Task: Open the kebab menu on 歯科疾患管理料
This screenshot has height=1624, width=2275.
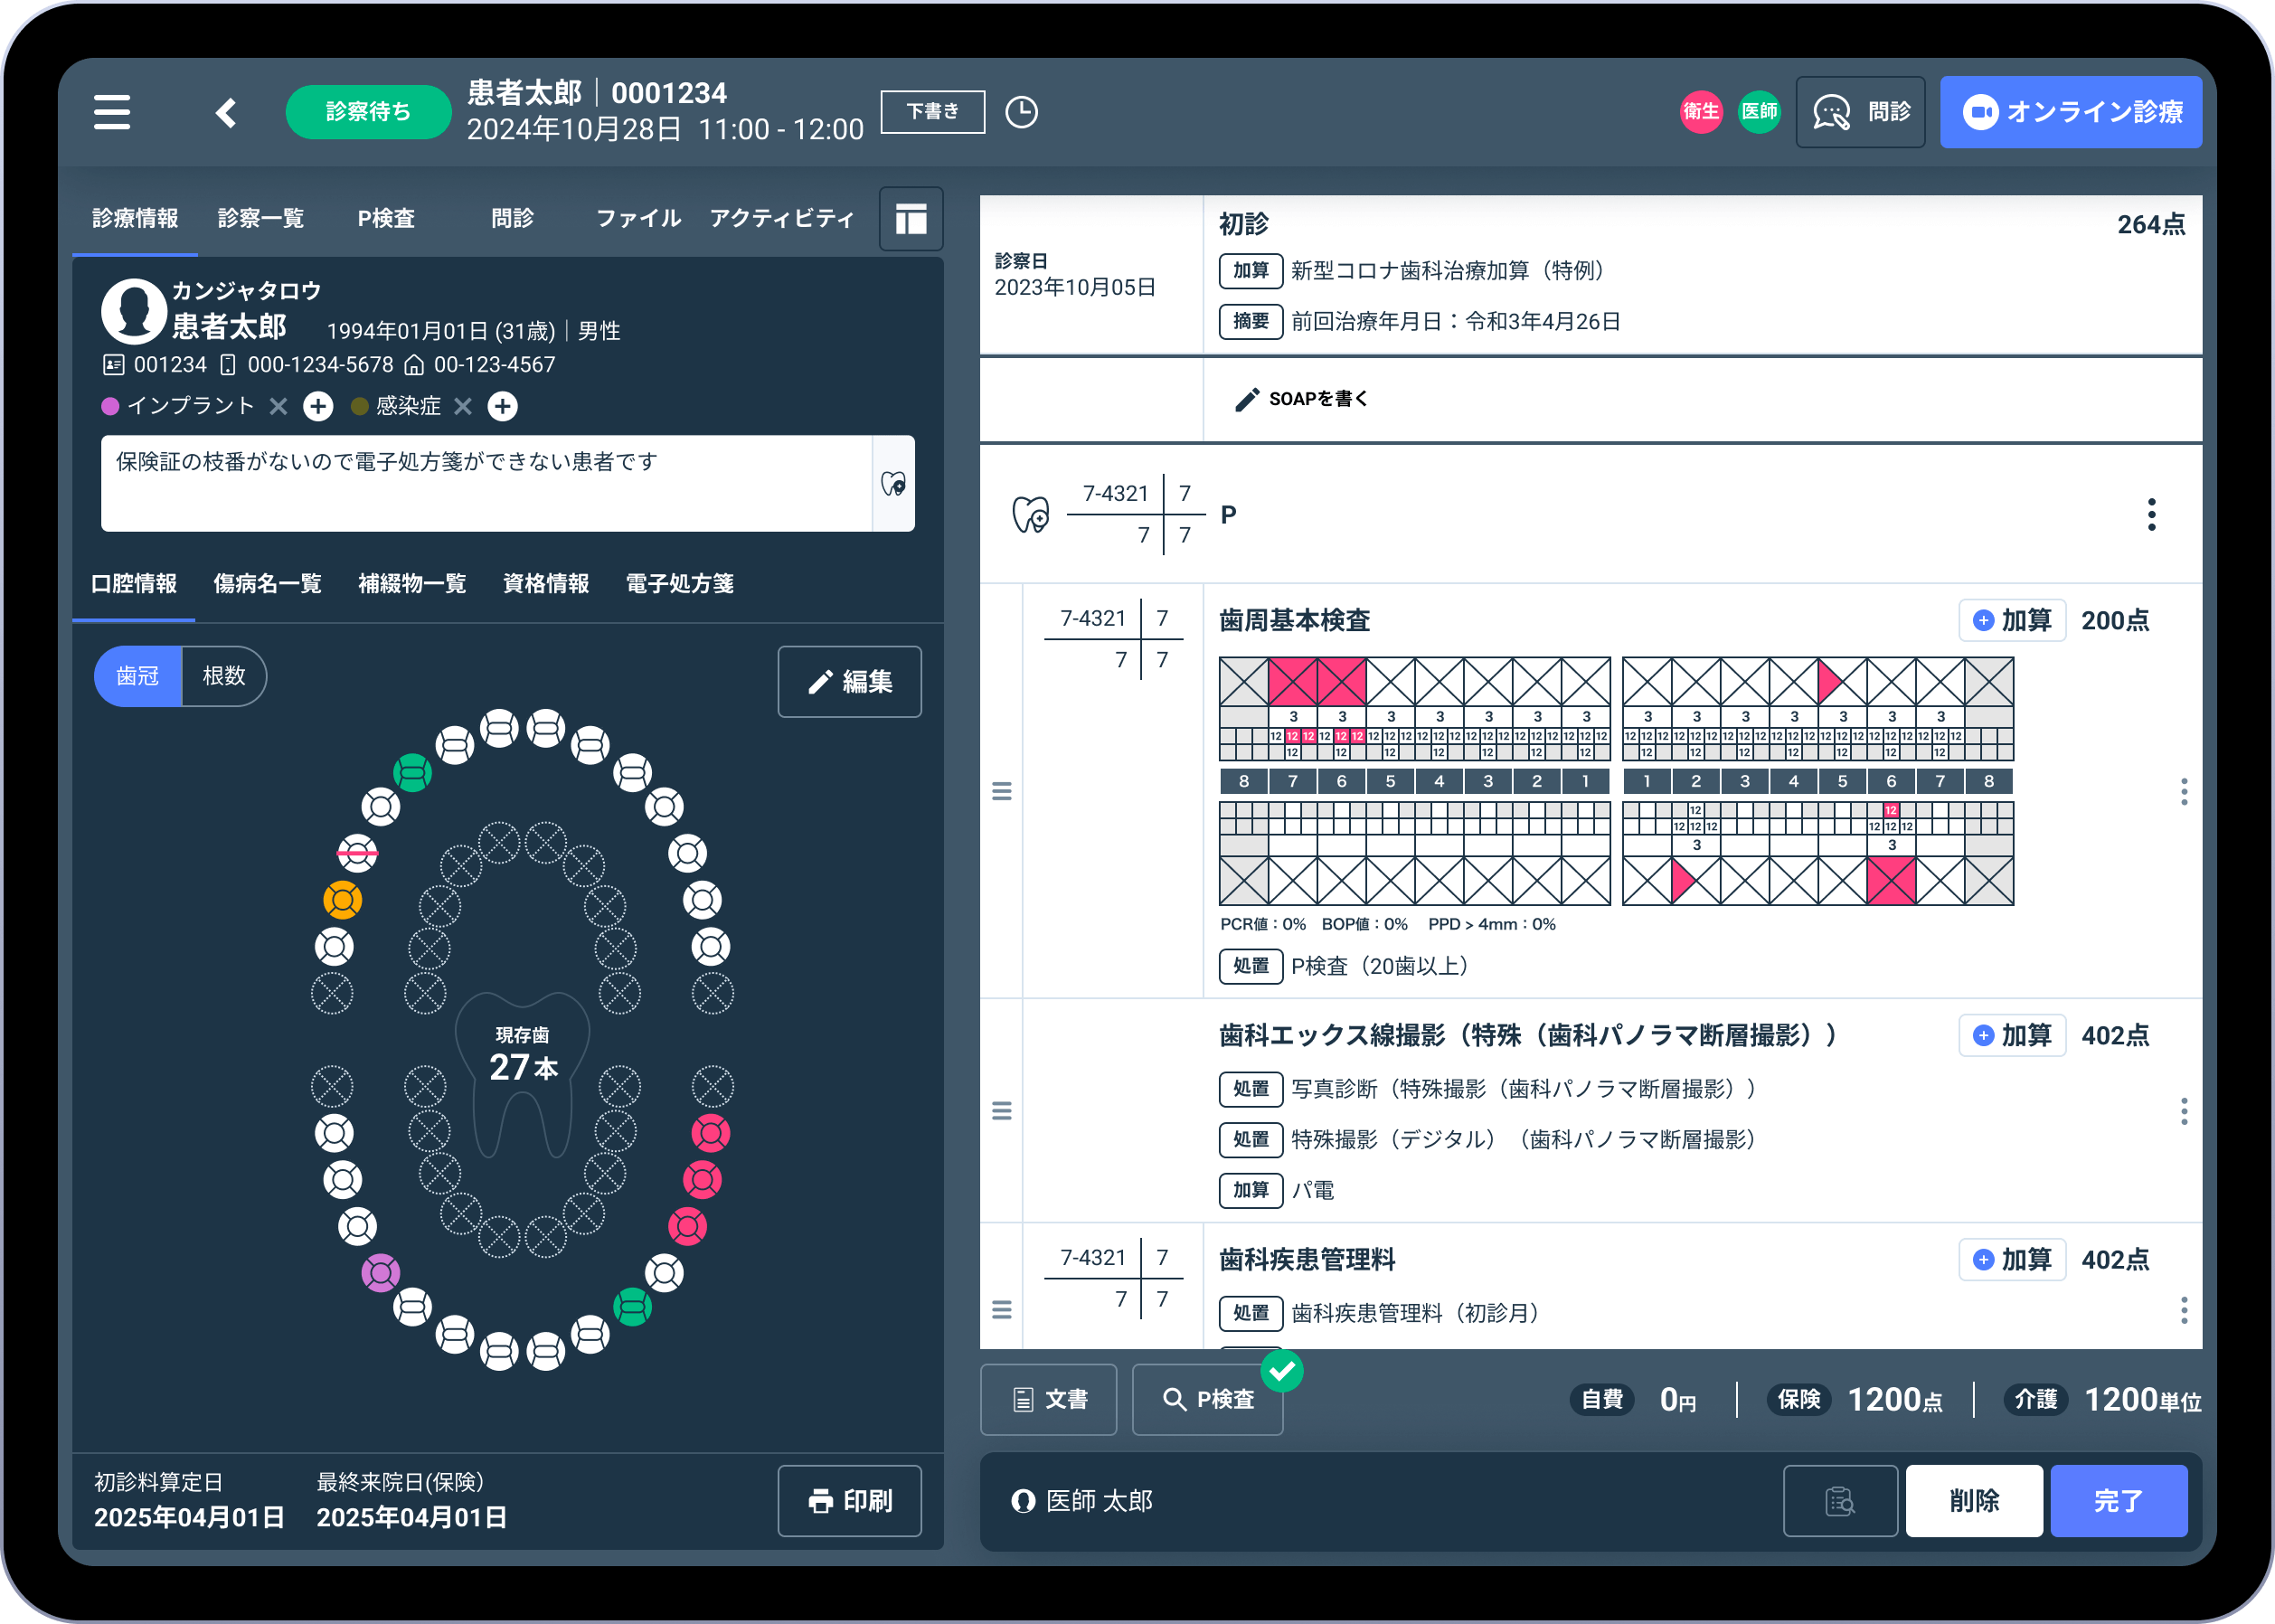Action: tap(2184, 1310)
